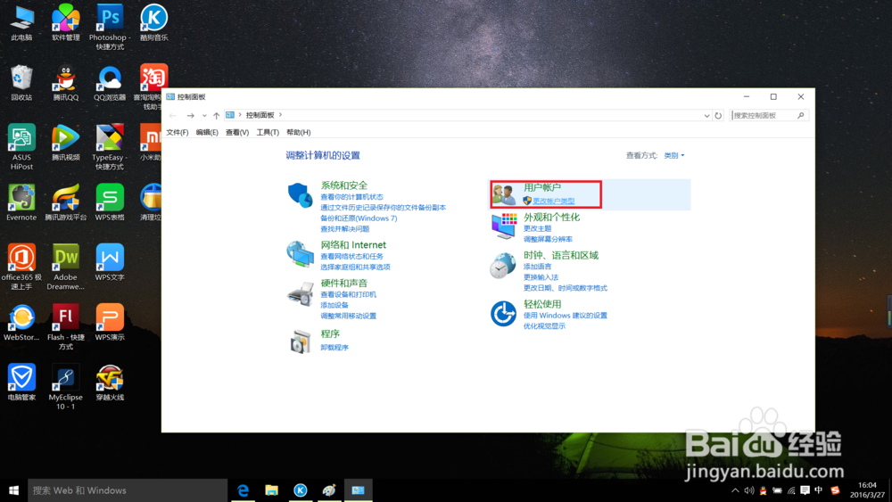892x502 pixels.
Task: Open the 工具(T) menu
Action: coord(268,133)
